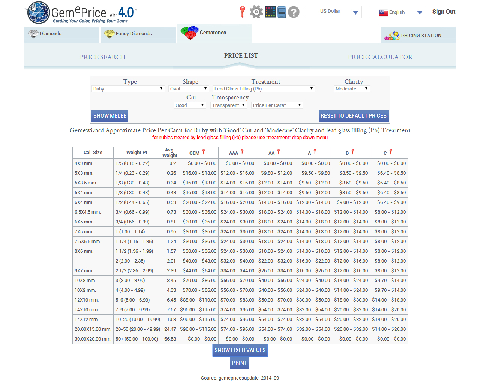Click the key icon beside GEM column
480x384 pixels.
(204, 152)
